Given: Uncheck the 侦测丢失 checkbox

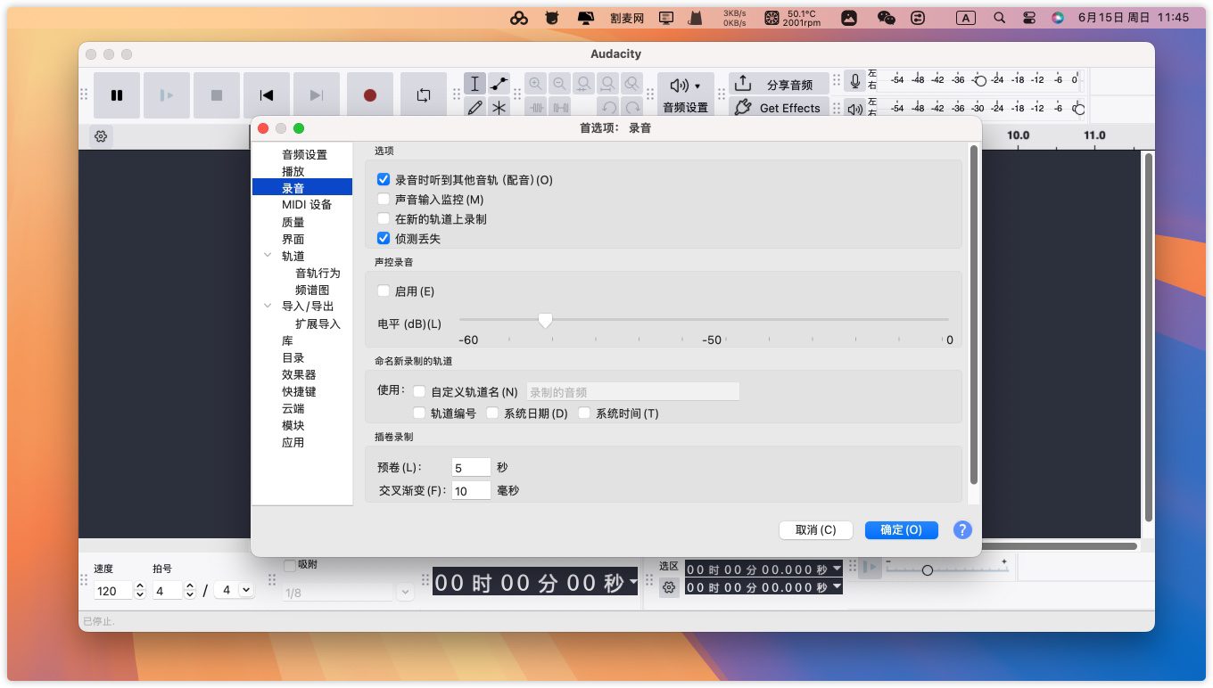Looking at the screenshot, I should coord(384,239).
